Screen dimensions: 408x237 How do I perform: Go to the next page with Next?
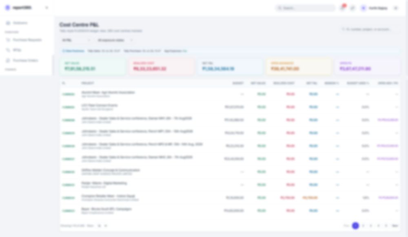coord(395,226)
